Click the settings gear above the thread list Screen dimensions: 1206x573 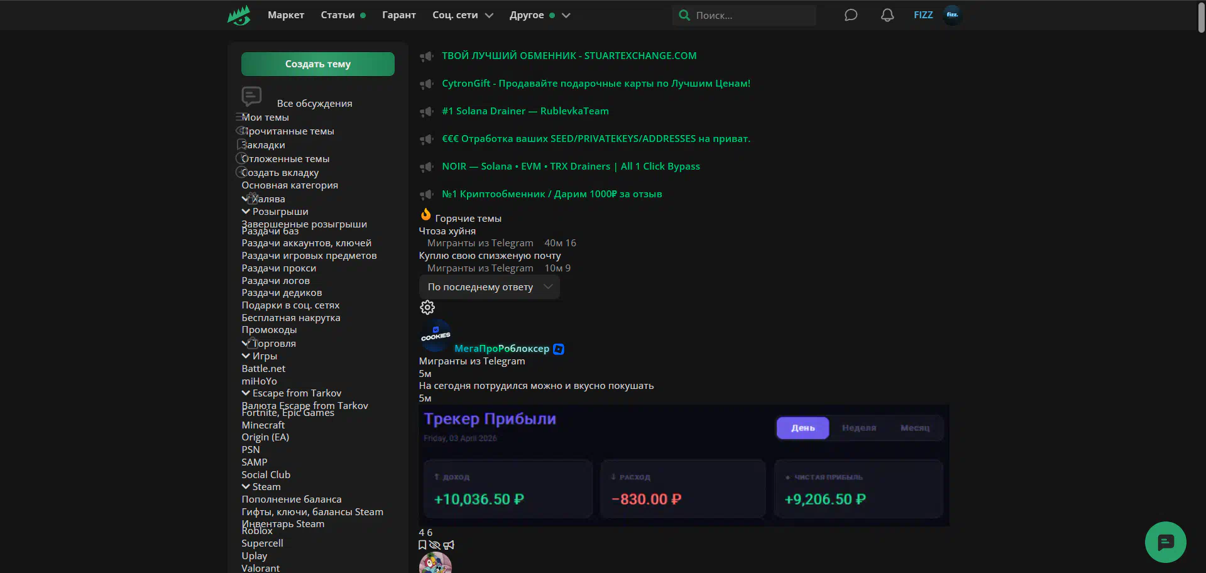click(427, 307)
